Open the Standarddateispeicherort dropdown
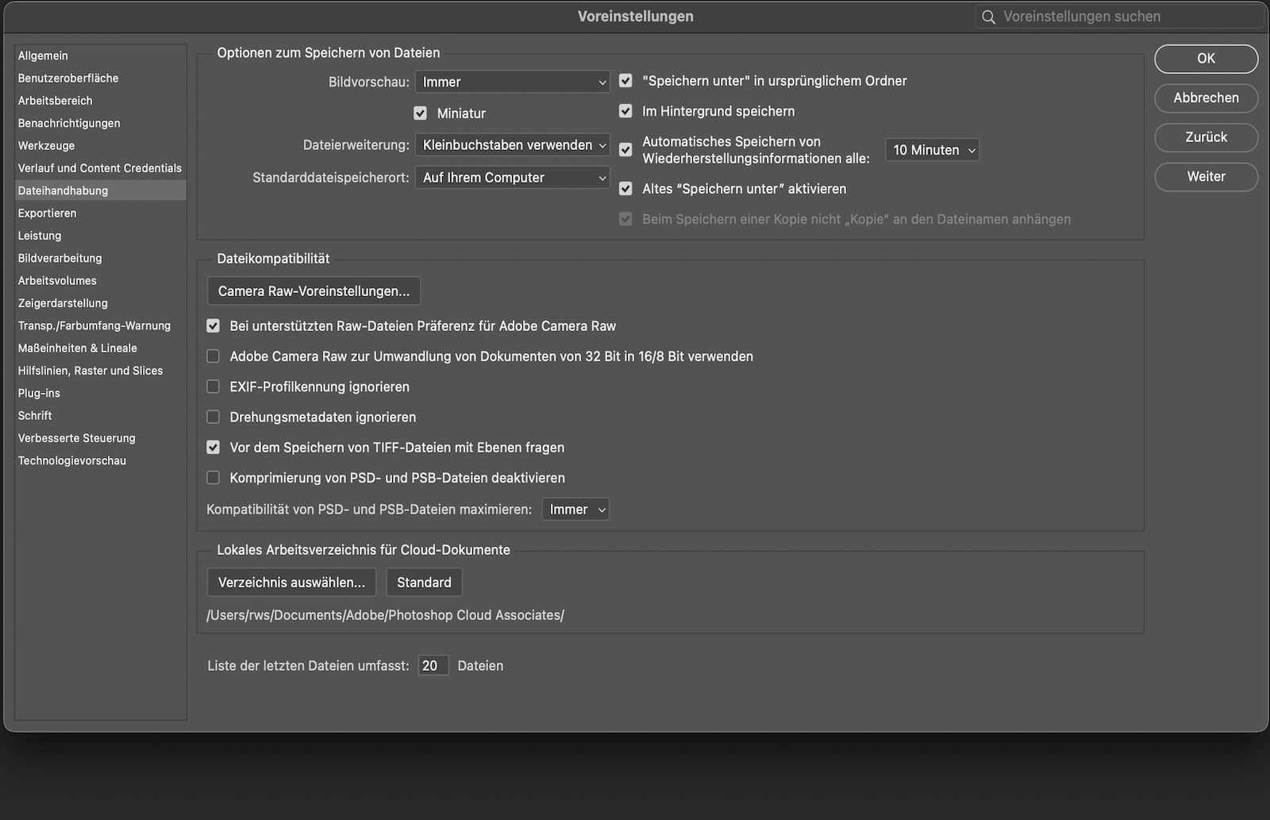The width and height of the screenshot is (1270, 820). [x=512, y=178]
